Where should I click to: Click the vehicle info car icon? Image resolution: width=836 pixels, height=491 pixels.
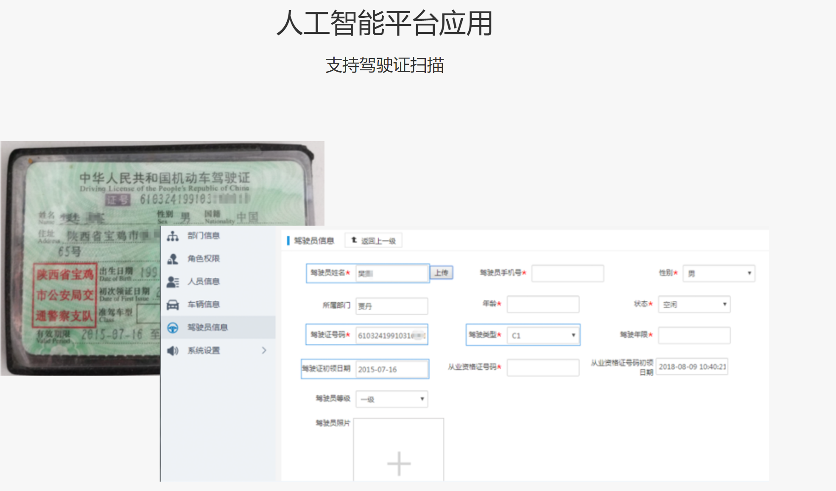pos(173,305)
